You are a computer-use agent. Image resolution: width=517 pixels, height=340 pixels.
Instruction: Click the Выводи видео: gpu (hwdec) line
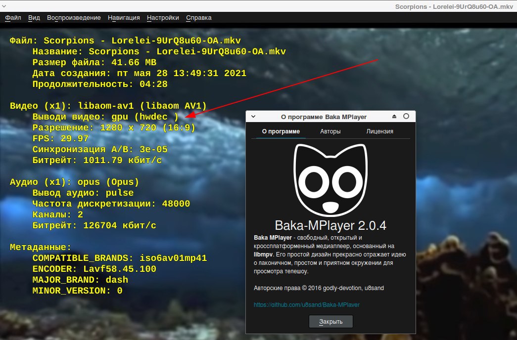point(105,117)
